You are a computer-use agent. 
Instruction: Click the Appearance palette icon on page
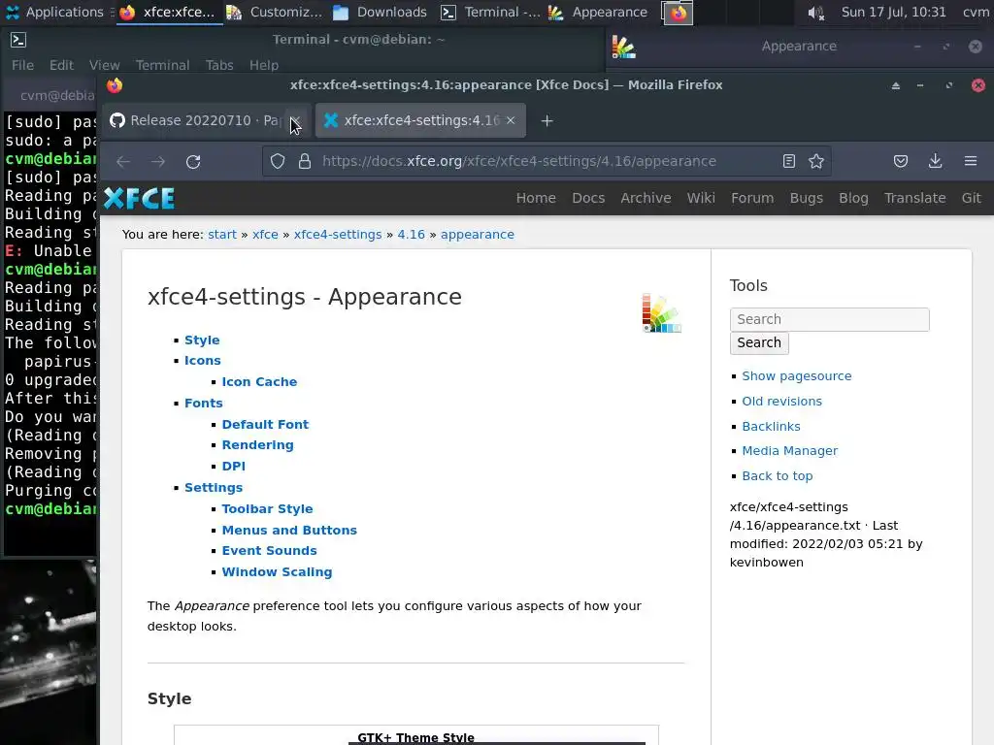pos(661,312)
